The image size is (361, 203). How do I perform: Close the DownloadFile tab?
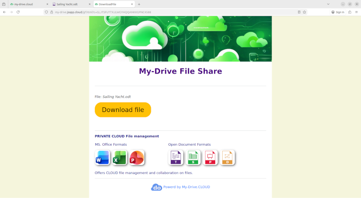pyautogui.click(x=132, y=4)
